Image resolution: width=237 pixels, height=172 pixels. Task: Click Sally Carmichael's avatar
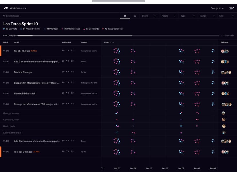(x=224, y=133)
